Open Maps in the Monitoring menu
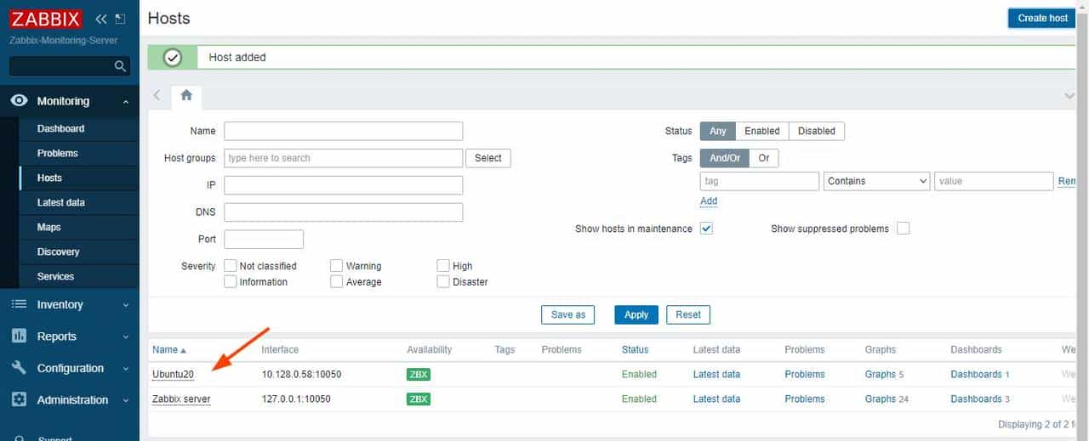Viewport: 1089px width, 441px height. (x=48, y=227)
